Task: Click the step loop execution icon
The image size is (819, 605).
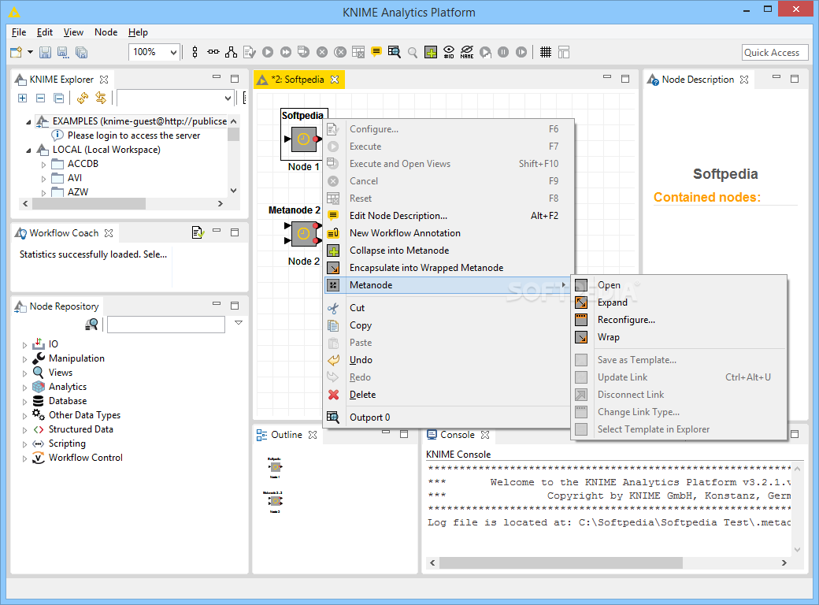Action: pyautogui.click(x=485, y=52)
